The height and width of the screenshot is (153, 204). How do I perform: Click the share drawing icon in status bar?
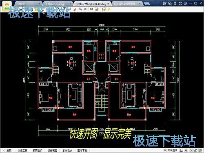[x=165, y=150]
